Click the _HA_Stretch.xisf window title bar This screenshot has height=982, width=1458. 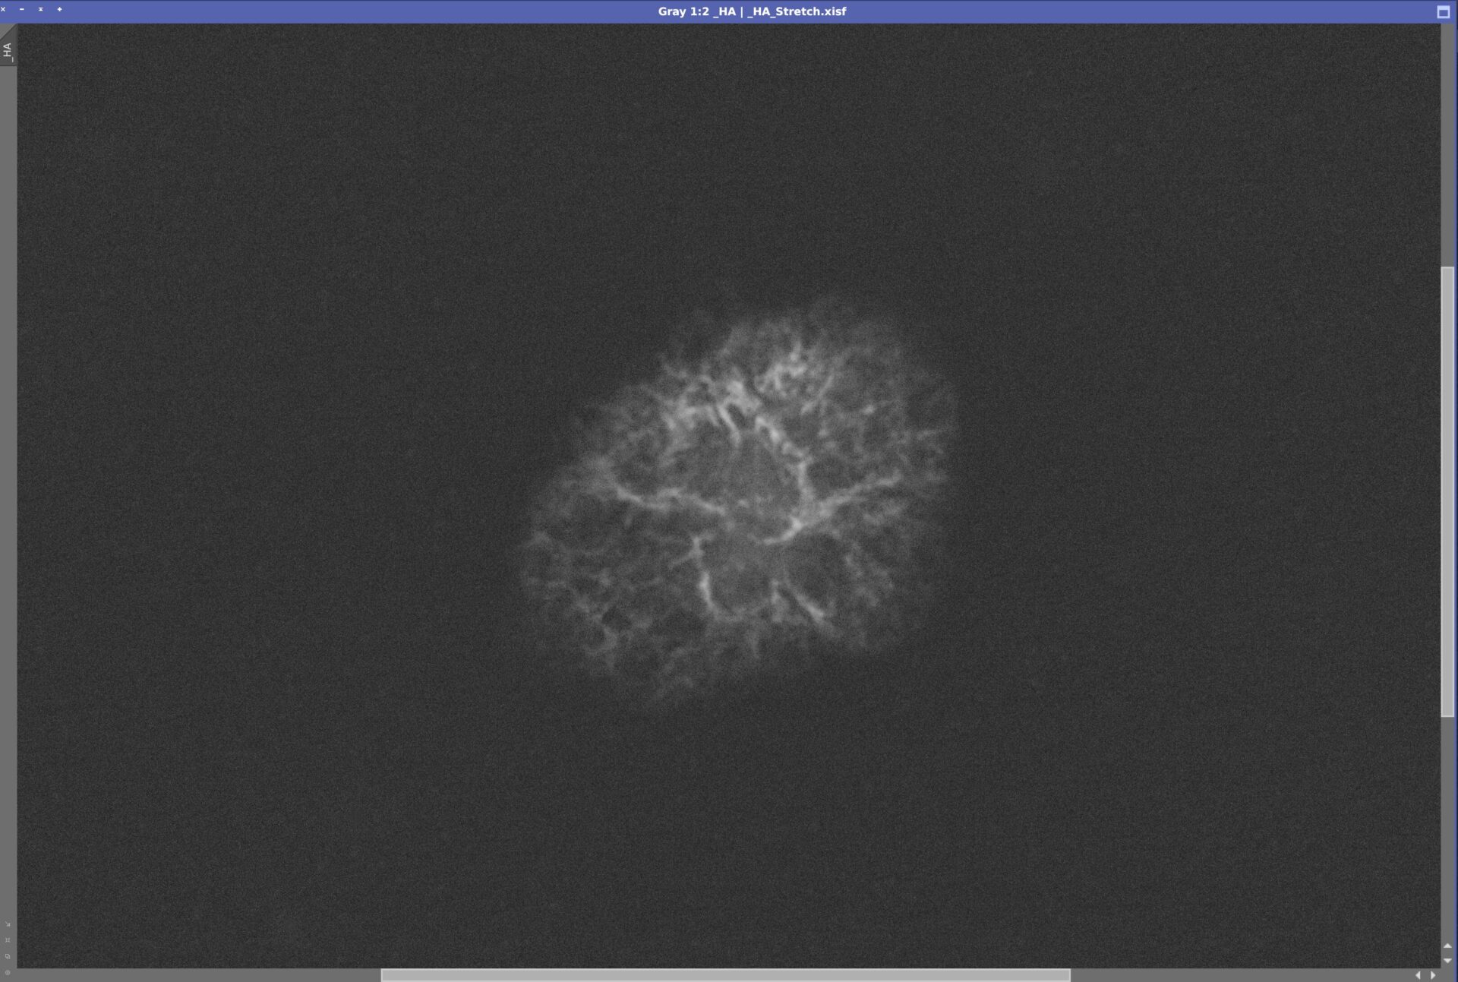tap(751, 11)
